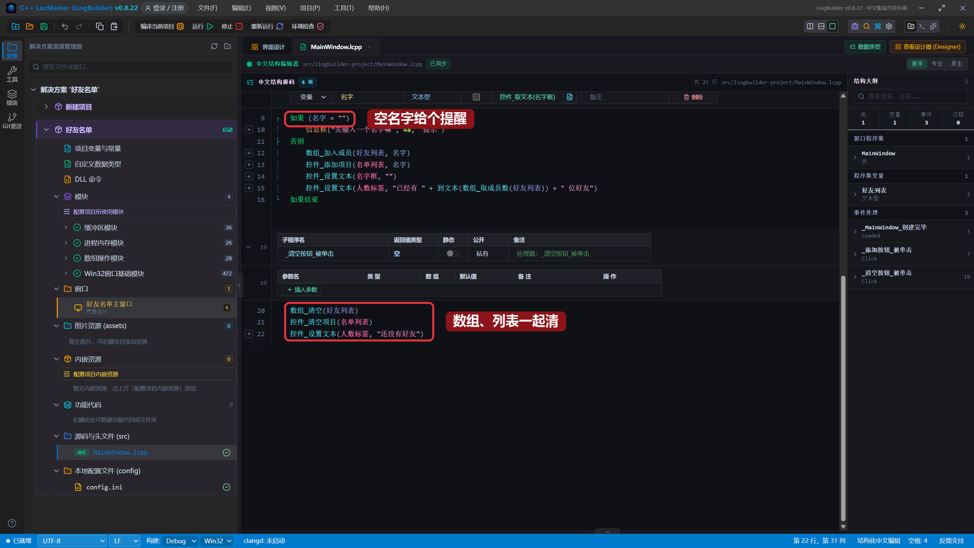This screenshot has width=974, height=548.
Task: Click the new file icon in toolbar
Action: point(16,26)
